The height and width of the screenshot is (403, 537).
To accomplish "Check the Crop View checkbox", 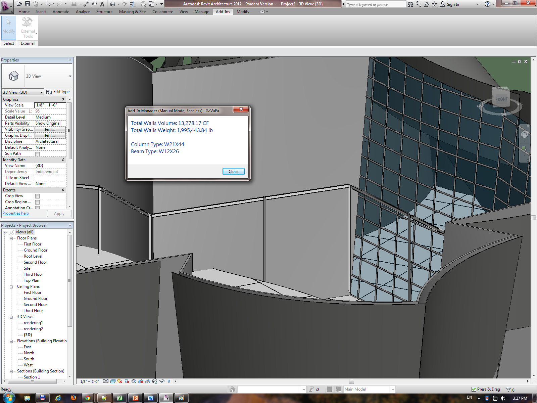I will tap(38, 196).
